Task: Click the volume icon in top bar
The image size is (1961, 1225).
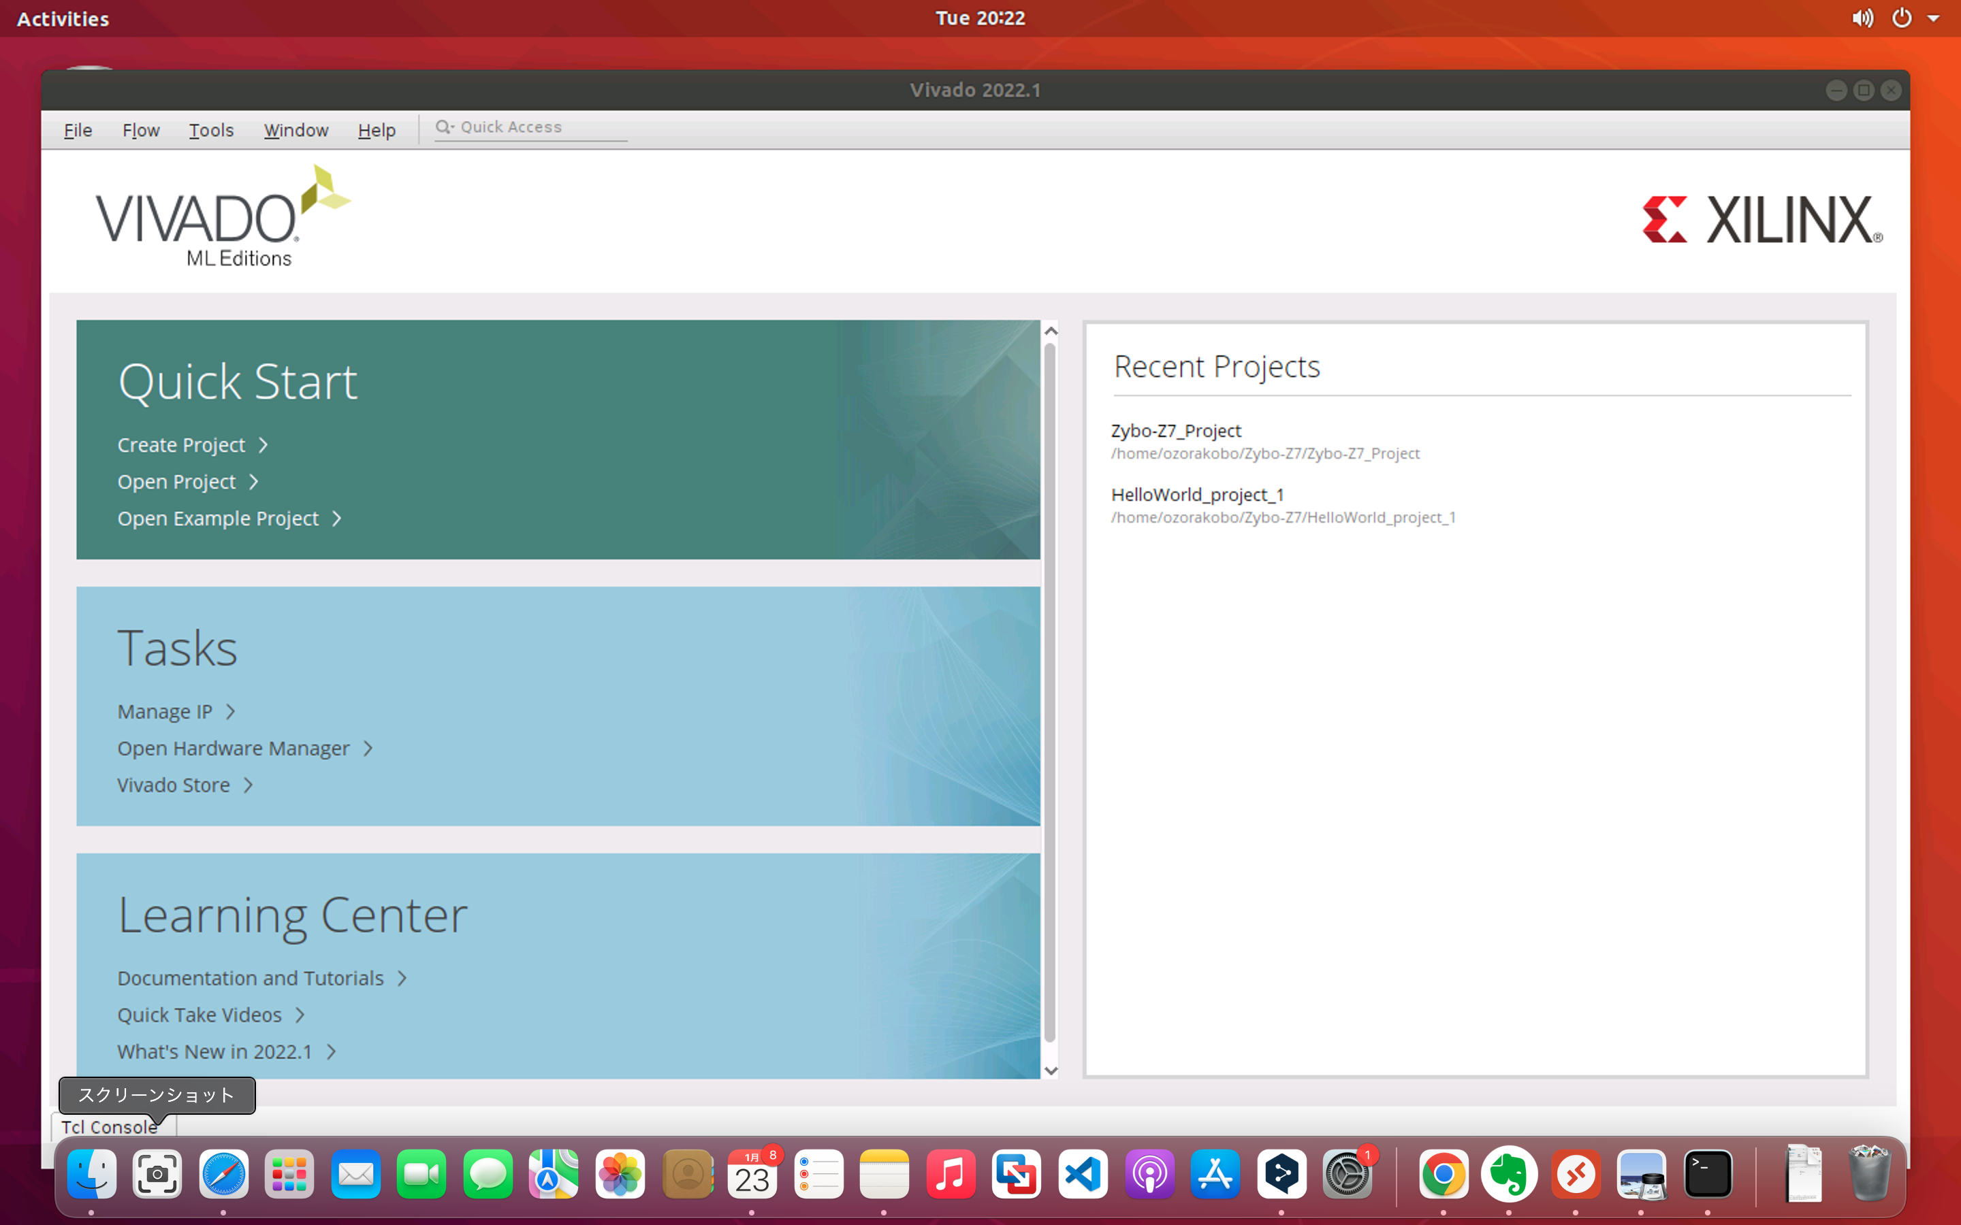Action: click(1862, 18)
